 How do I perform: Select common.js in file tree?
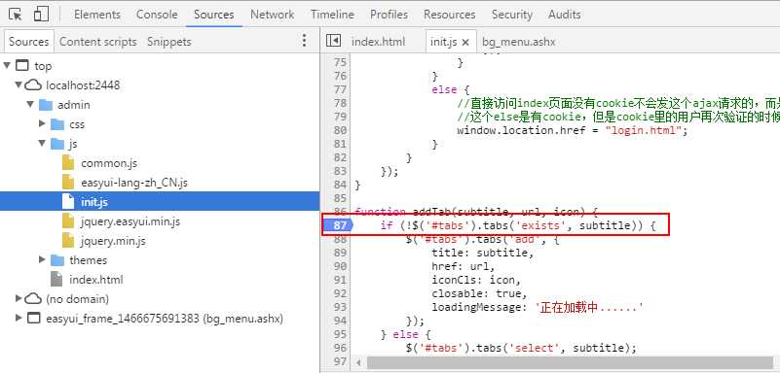pos(109,162)
